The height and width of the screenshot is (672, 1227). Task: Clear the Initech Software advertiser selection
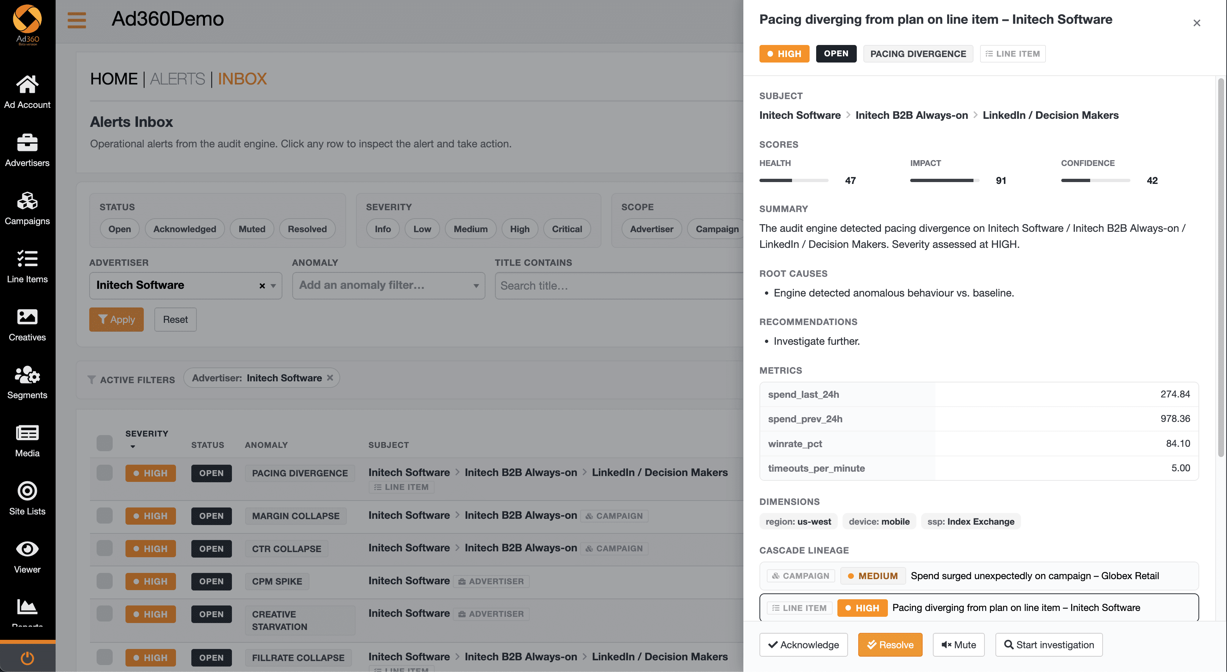(x=262, y=286)
